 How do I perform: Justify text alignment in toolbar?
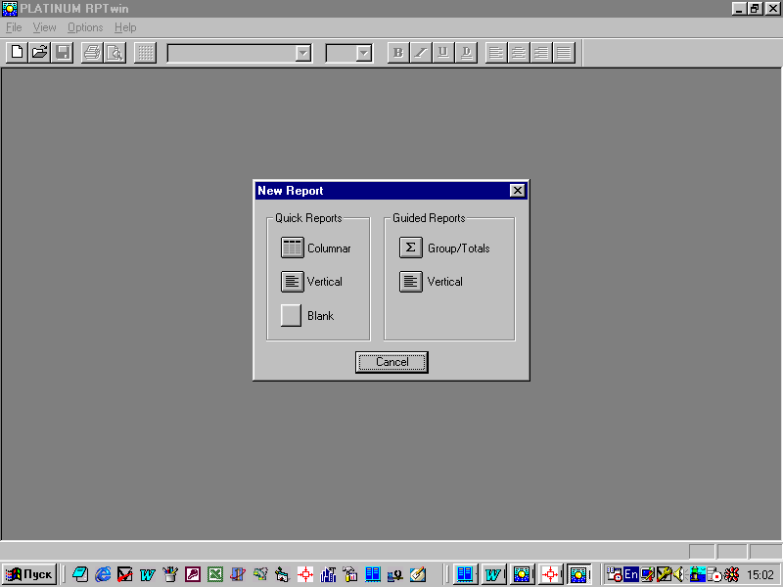point(564,53)
